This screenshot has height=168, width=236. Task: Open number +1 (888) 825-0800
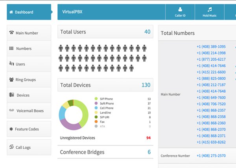click(x=211, y=78)
